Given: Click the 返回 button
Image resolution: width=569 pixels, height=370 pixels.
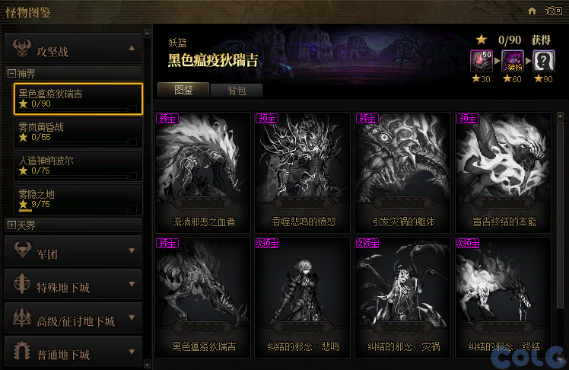Looking at the screenshot, I should tap(553, 11).
